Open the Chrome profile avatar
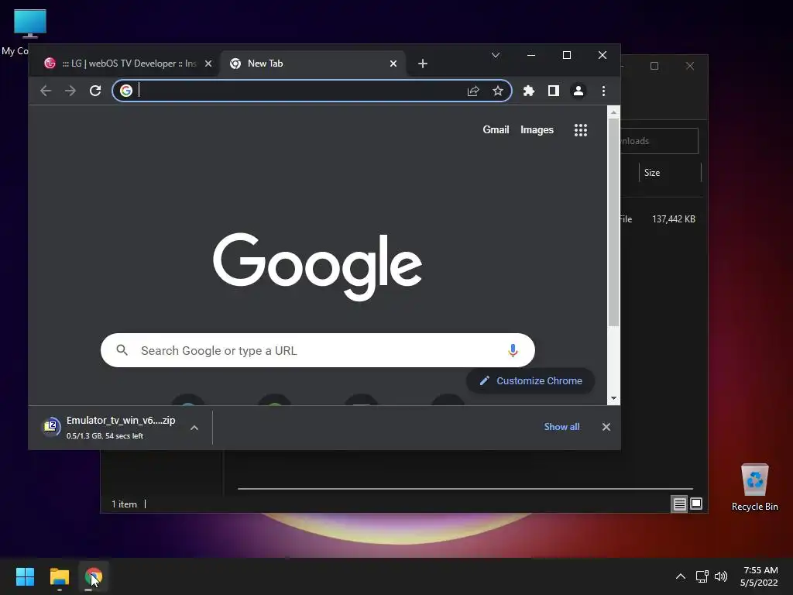Image resolution: width=793 pixels, height=595 pixels. (x=578, y=91)
